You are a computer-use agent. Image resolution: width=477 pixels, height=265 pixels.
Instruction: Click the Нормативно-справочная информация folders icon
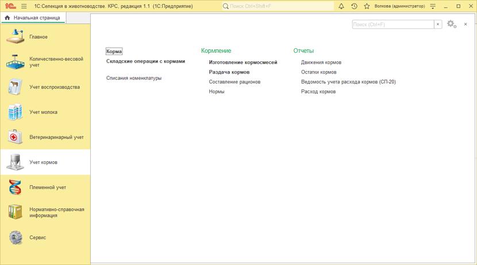(x=16, y=212)
